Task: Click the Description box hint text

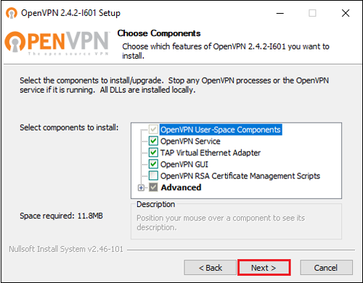Action: click(x=221, y=223)
